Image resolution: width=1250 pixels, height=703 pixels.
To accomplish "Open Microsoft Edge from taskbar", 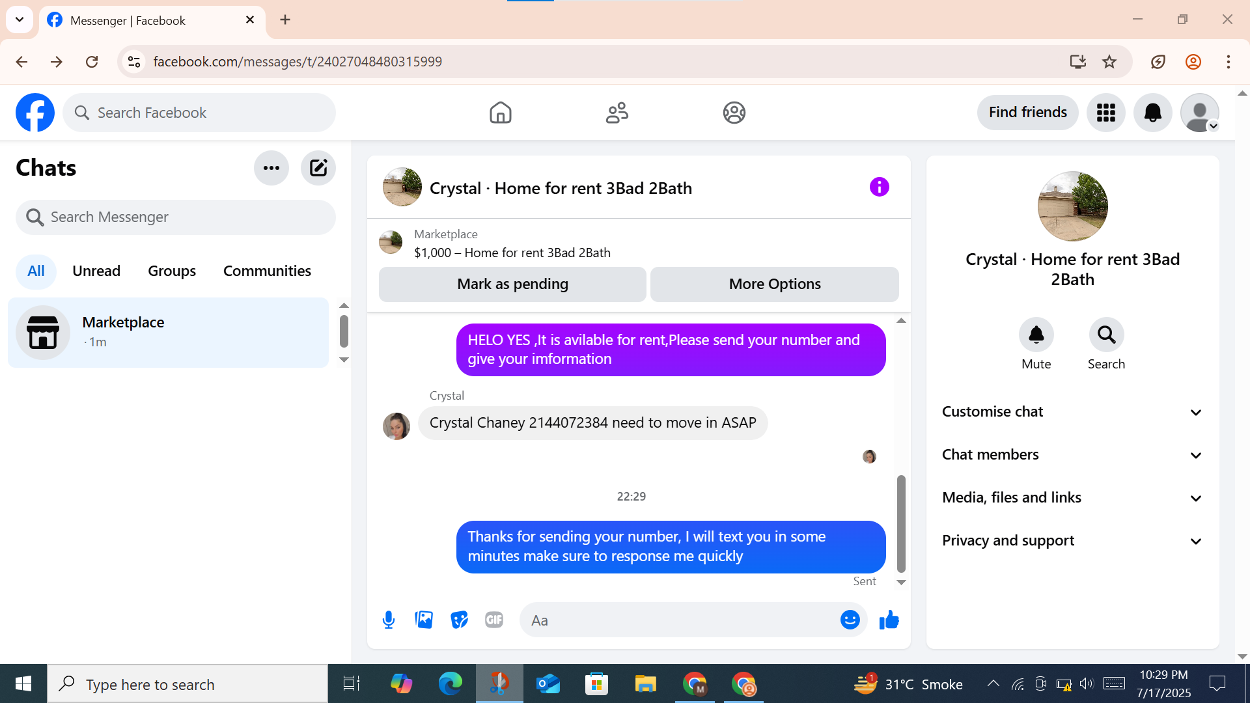I will tap(450, 683).
